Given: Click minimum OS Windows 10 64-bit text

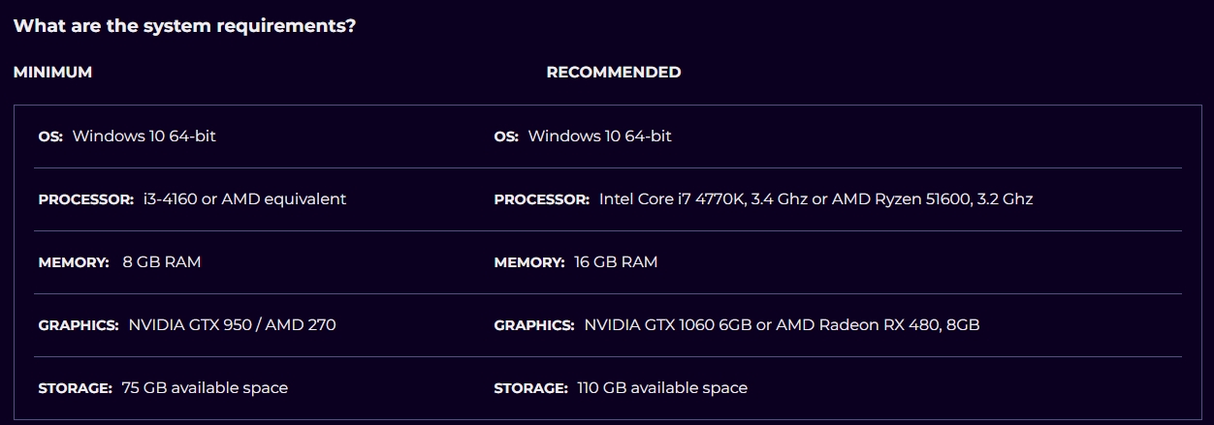Looking at the screenshot, I should tap(144, 137).
